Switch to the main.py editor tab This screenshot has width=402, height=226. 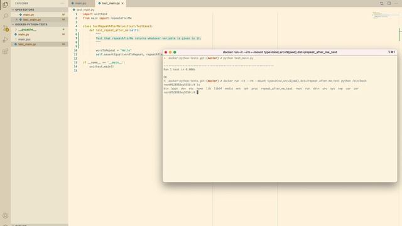[x=80, y=3]
